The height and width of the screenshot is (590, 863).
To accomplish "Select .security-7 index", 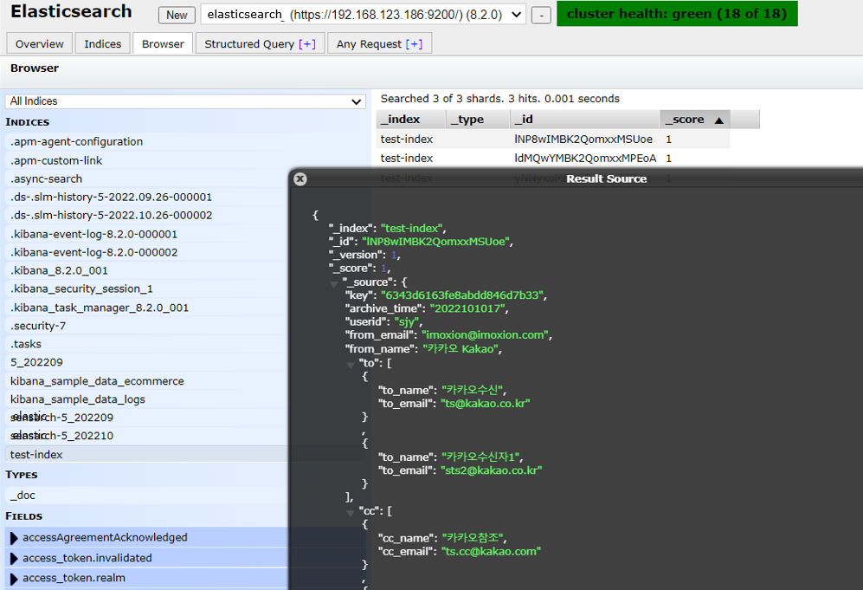I will click(x=146, y=326).
